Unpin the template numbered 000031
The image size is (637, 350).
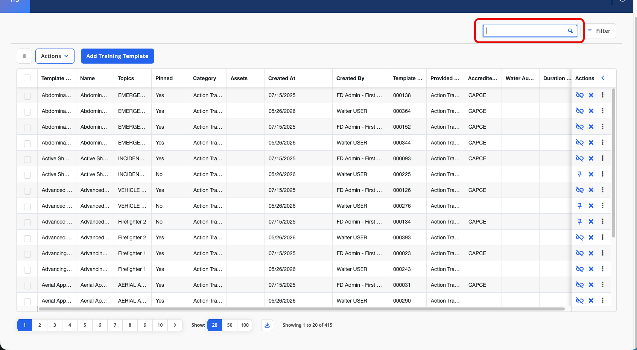pos(580,285)
